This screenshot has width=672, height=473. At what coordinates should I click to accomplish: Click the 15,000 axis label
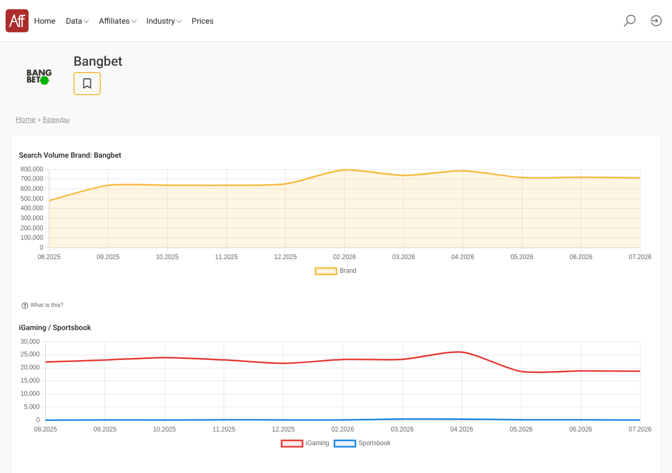(x=30, y=381)
